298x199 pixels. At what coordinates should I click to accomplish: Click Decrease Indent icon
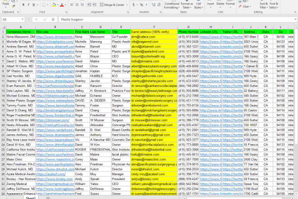[x=89, y=5]
